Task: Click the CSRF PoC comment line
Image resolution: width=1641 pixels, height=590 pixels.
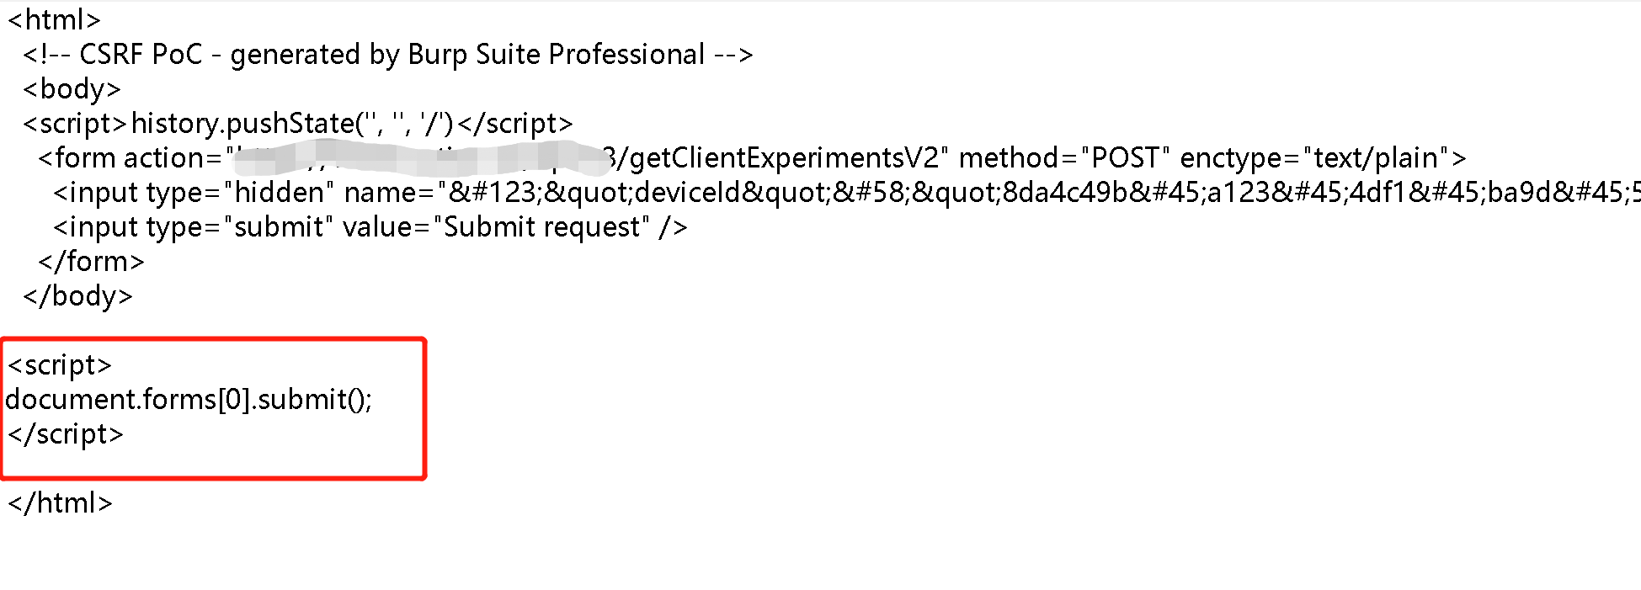Action: (387, 55)
